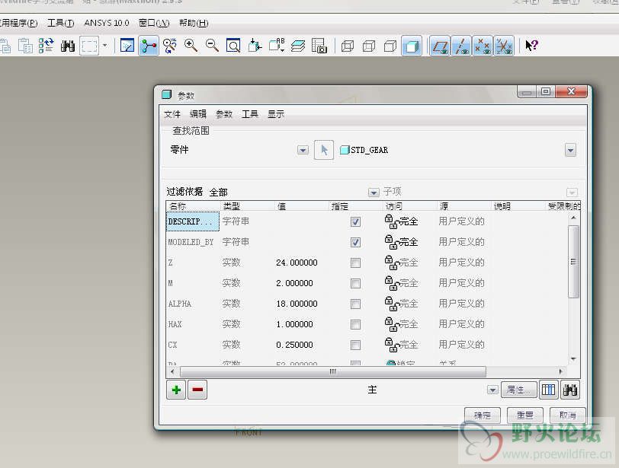Click the green plus add parameter button
This screenshot has width=619, height=468.
point(177,390)
